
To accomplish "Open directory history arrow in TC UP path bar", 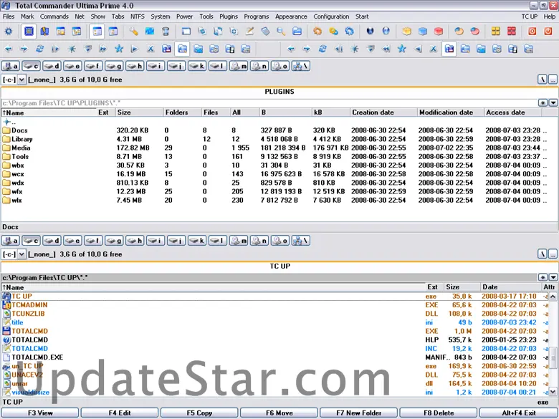I will point(553,277).
